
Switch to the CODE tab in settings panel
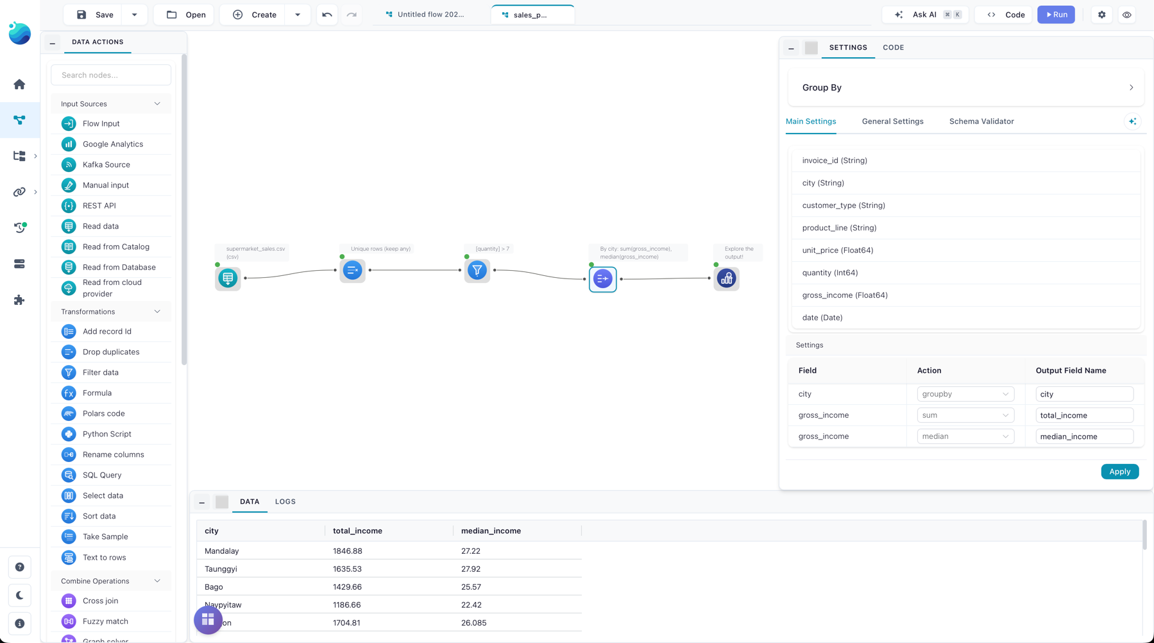click(893, 47)
